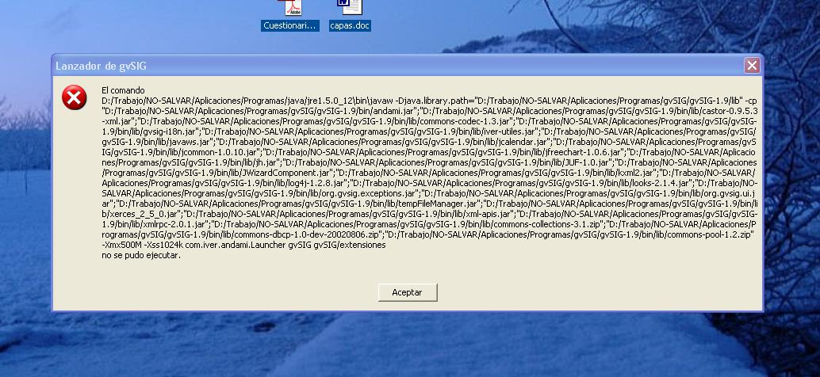Close the Lanzador de gvSIG dialog
The width and height of the screenshot is (820, 377).
(x=752, y=66)
